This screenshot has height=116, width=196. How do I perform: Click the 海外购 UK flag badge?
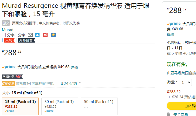pos(12,77)
